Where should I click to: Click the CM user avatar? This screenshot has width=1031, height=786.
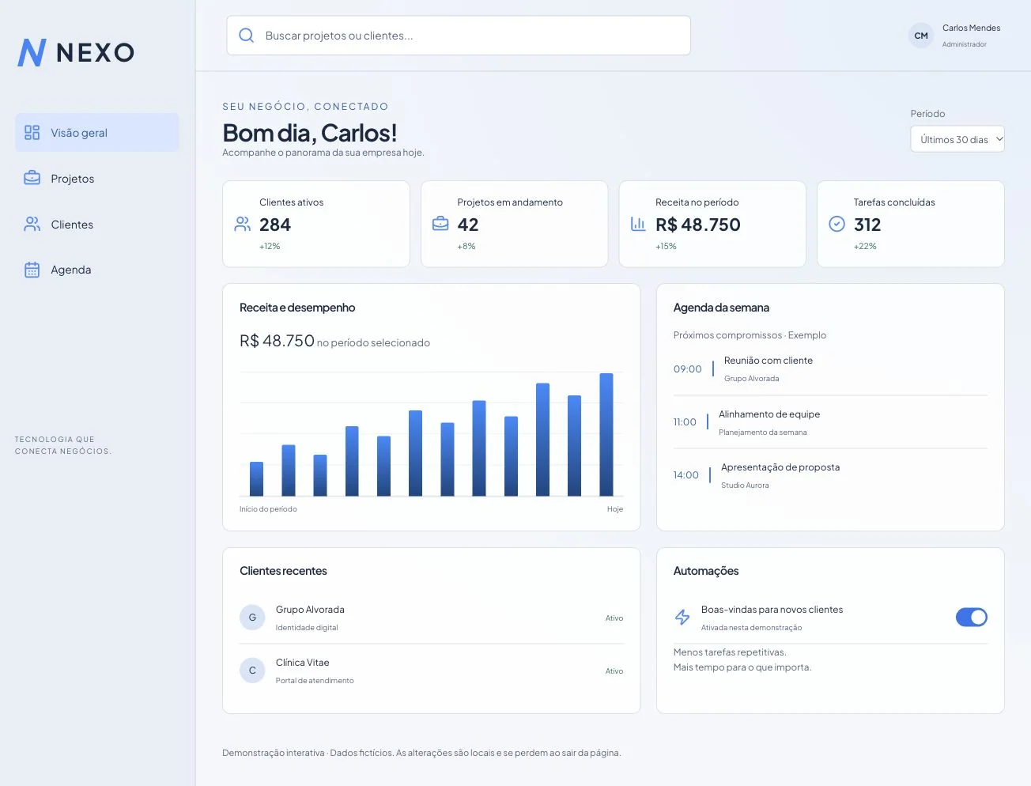click(921, 36)
